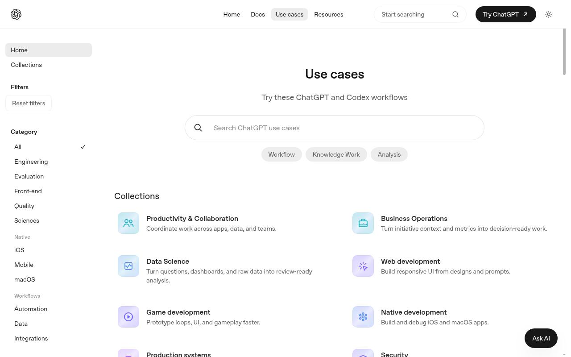Click the Business Operations briefcase icon
Screen dimensions: 571x357
point(363,223)
